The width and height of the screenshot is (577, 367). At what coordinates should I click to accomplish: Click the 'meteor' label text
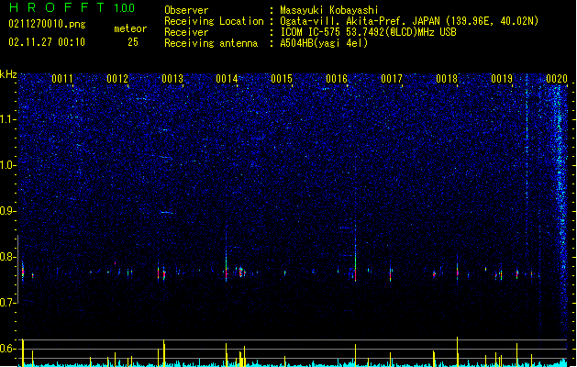pos(130,28)
